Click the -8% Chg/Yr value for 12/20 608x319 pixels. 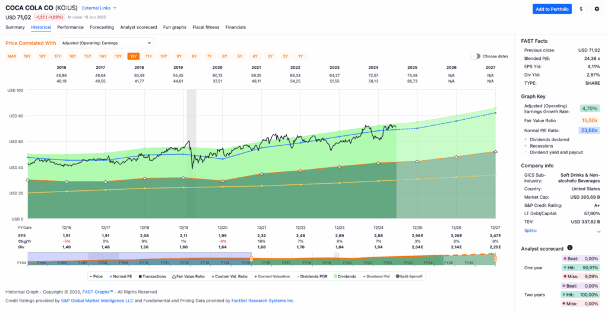223,241
